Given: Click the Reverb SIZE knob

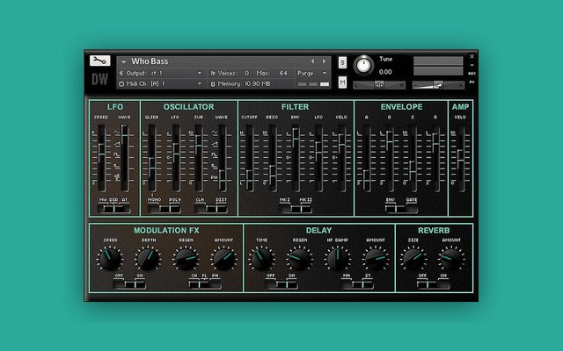Looking at the screenshot, I should click(x=413, y=260).
